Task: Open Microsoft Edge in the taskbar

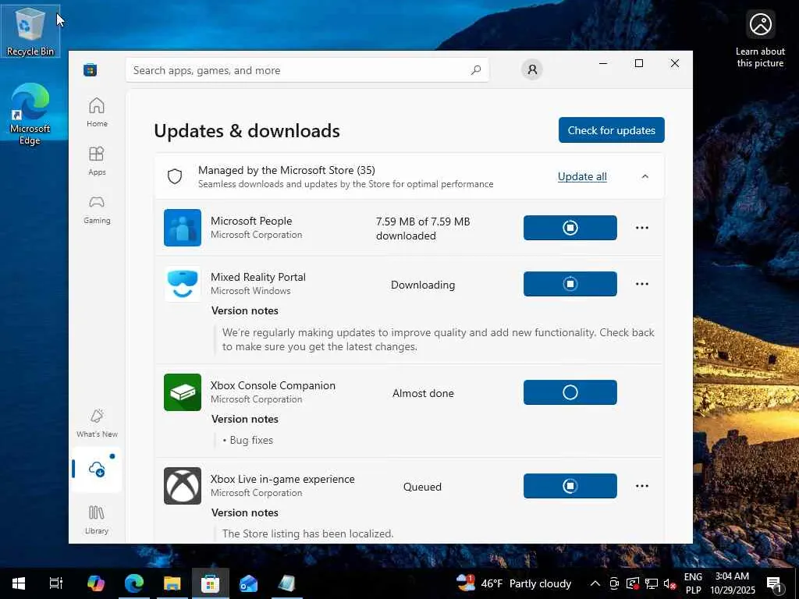Action: (134, 583)
